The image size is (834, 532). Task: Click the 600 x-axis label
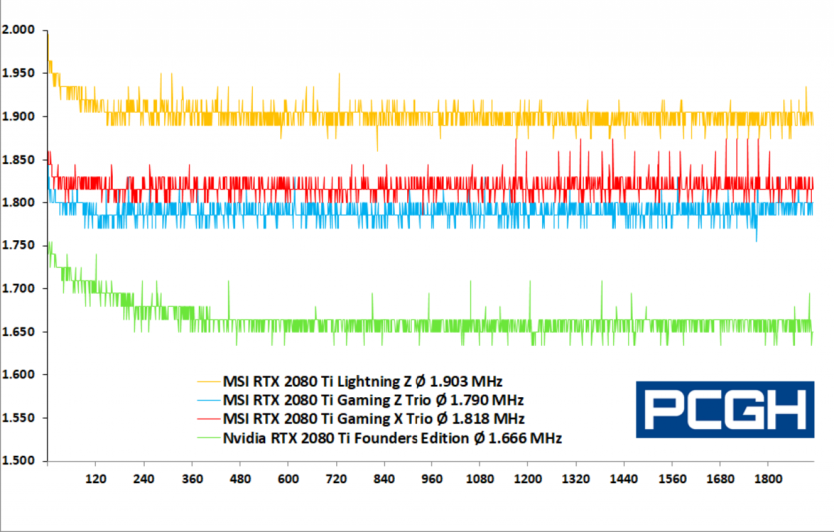point(288,479)
